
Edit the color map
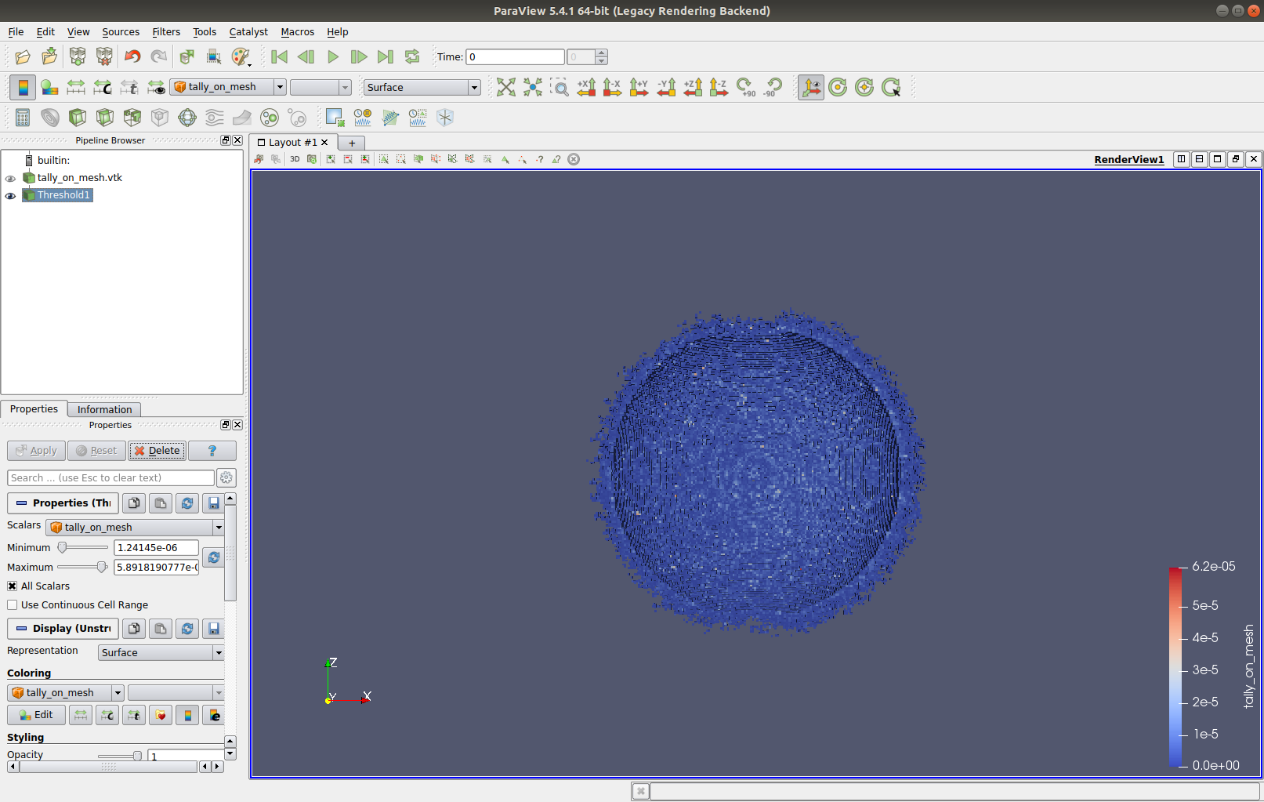[35, 714]
